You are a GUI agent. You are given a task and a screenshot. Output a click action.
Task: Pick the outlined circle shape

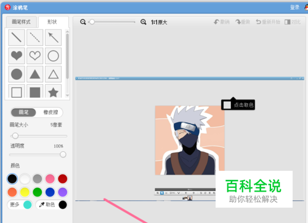(53, 56)
